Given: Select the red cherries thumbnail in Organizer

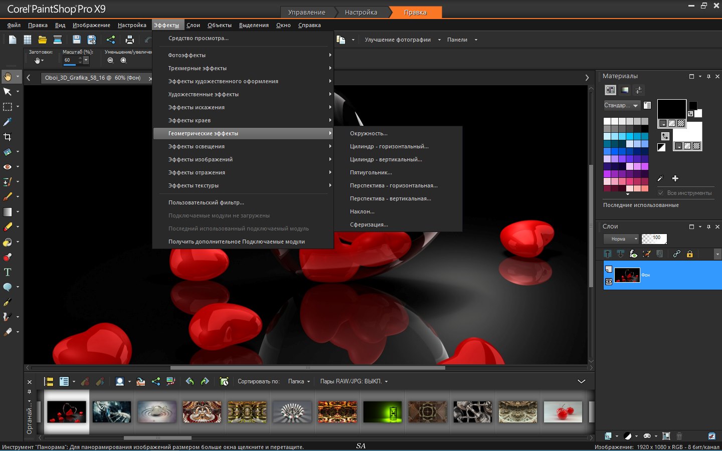Looking at the screenshot, I should pyautogui.click(x=563, y=412).
